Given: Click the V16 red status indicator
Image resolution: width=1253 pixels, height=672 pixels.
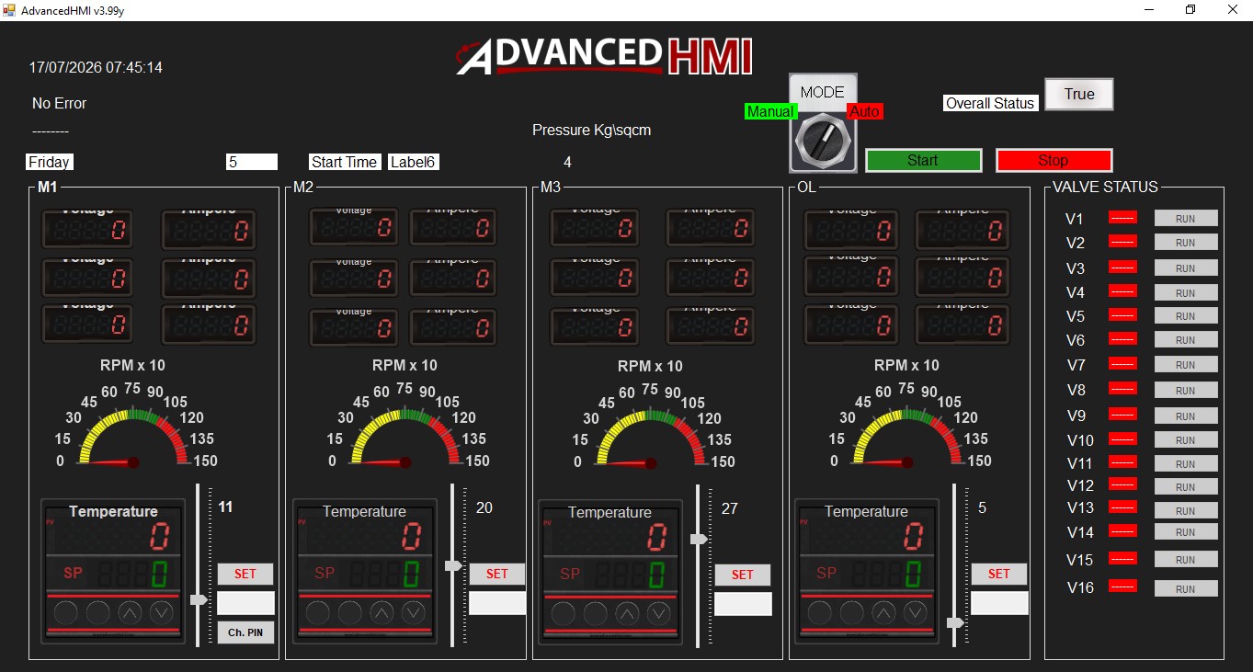Looking at the screenshot, I should tap(1123, 586).
